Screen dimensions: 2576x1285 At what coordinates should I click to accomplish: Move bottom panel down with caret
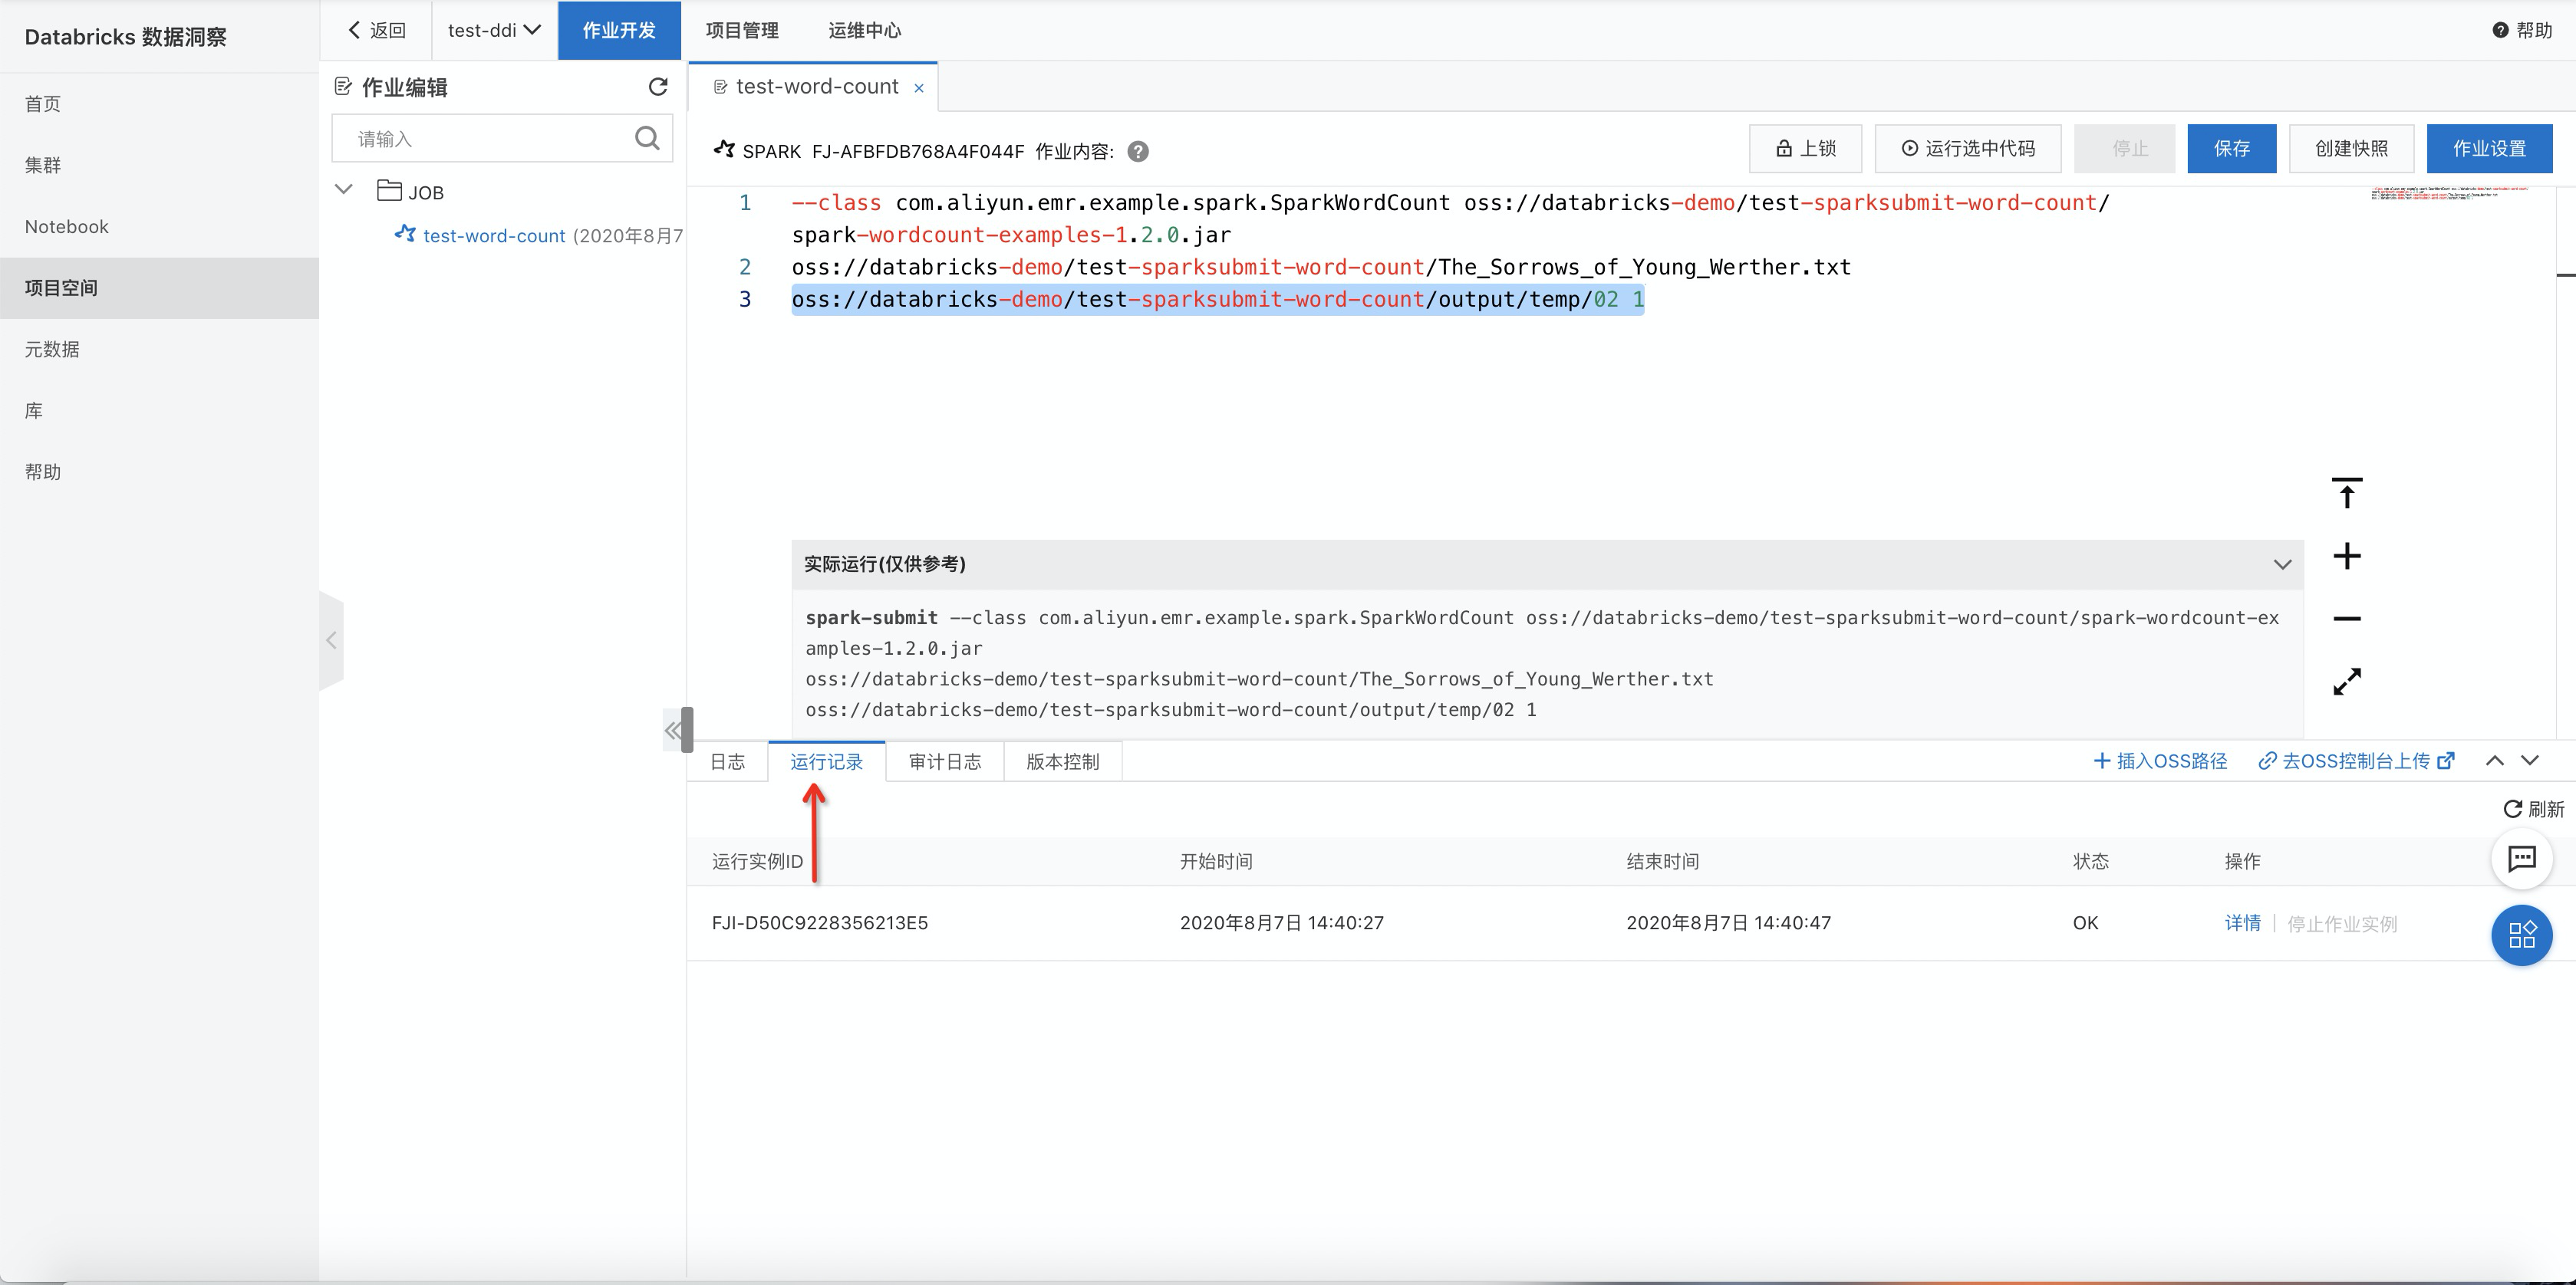tap(2529, 761)
